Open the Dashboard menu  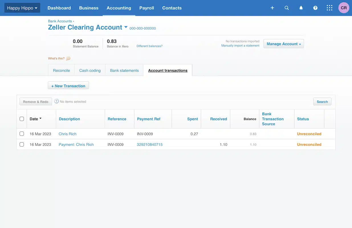(59, 8)
